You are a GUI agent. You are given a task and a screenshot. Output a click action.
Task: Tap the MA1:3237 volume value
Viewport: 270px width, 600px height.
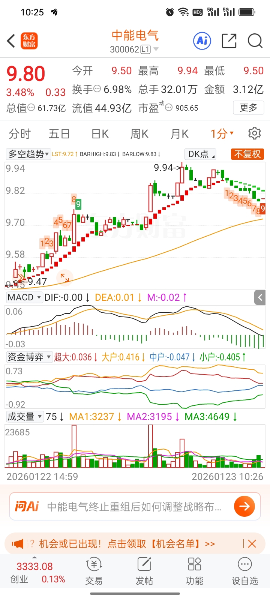95,417
